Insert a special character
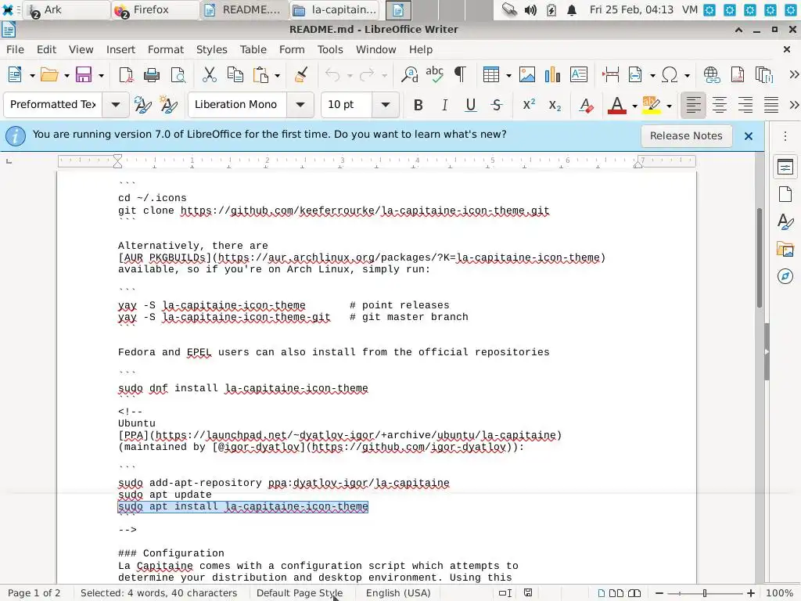The height and width of the screenshot is (601, 801). (670, 74)
